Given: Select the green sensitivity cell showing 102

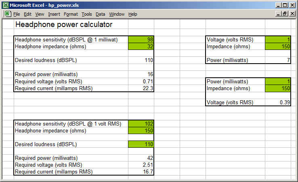Looking at the screenshot, I should coord(141,124).
